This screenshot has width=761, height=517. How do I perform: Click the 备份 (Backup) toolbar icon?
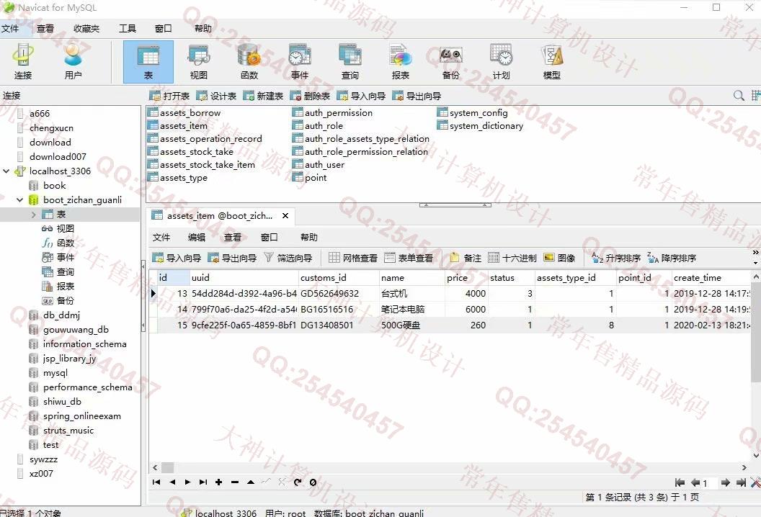pos(450,61)
